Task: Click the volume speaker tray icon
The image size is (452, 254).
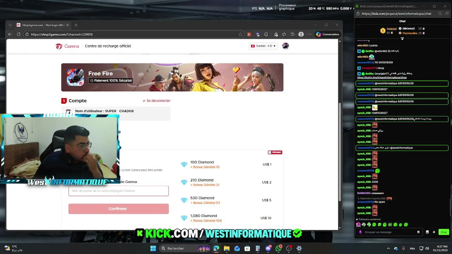Action: pos(427,248)
